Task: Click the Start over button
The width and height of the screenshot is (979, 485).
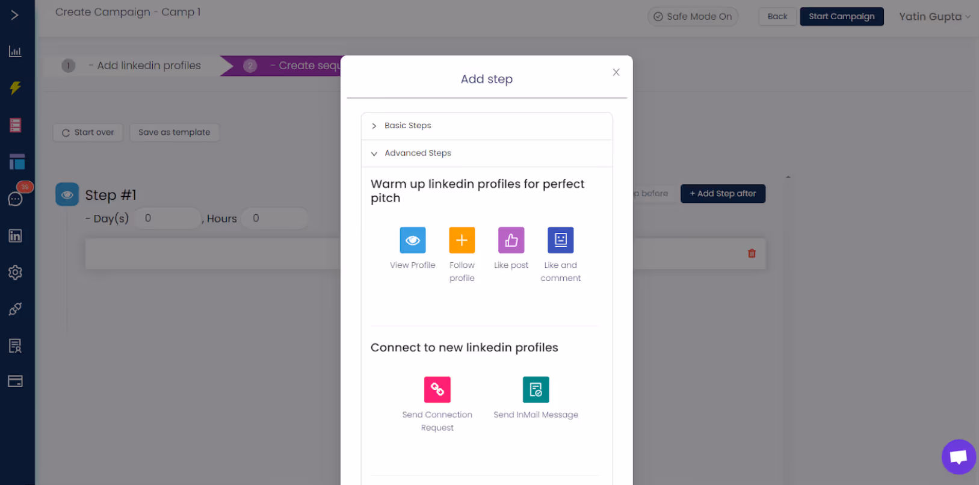Action: [88, 132]
